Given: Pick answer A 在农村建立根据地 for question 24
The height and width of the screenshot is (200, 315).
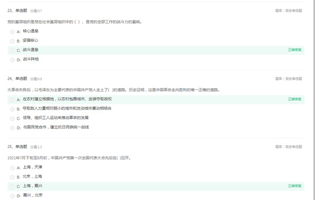Looking at the screenshot, I should [x=12, y=100].
